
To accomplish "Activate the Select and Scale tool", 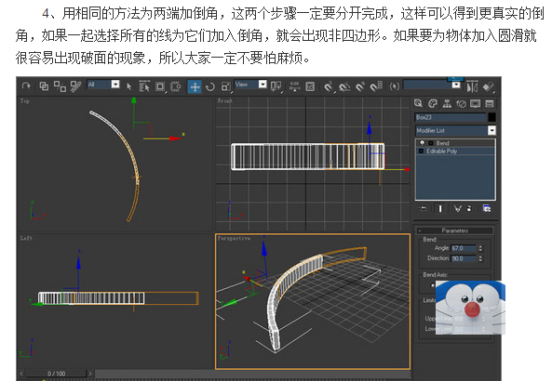I will (x=225, y=86).
